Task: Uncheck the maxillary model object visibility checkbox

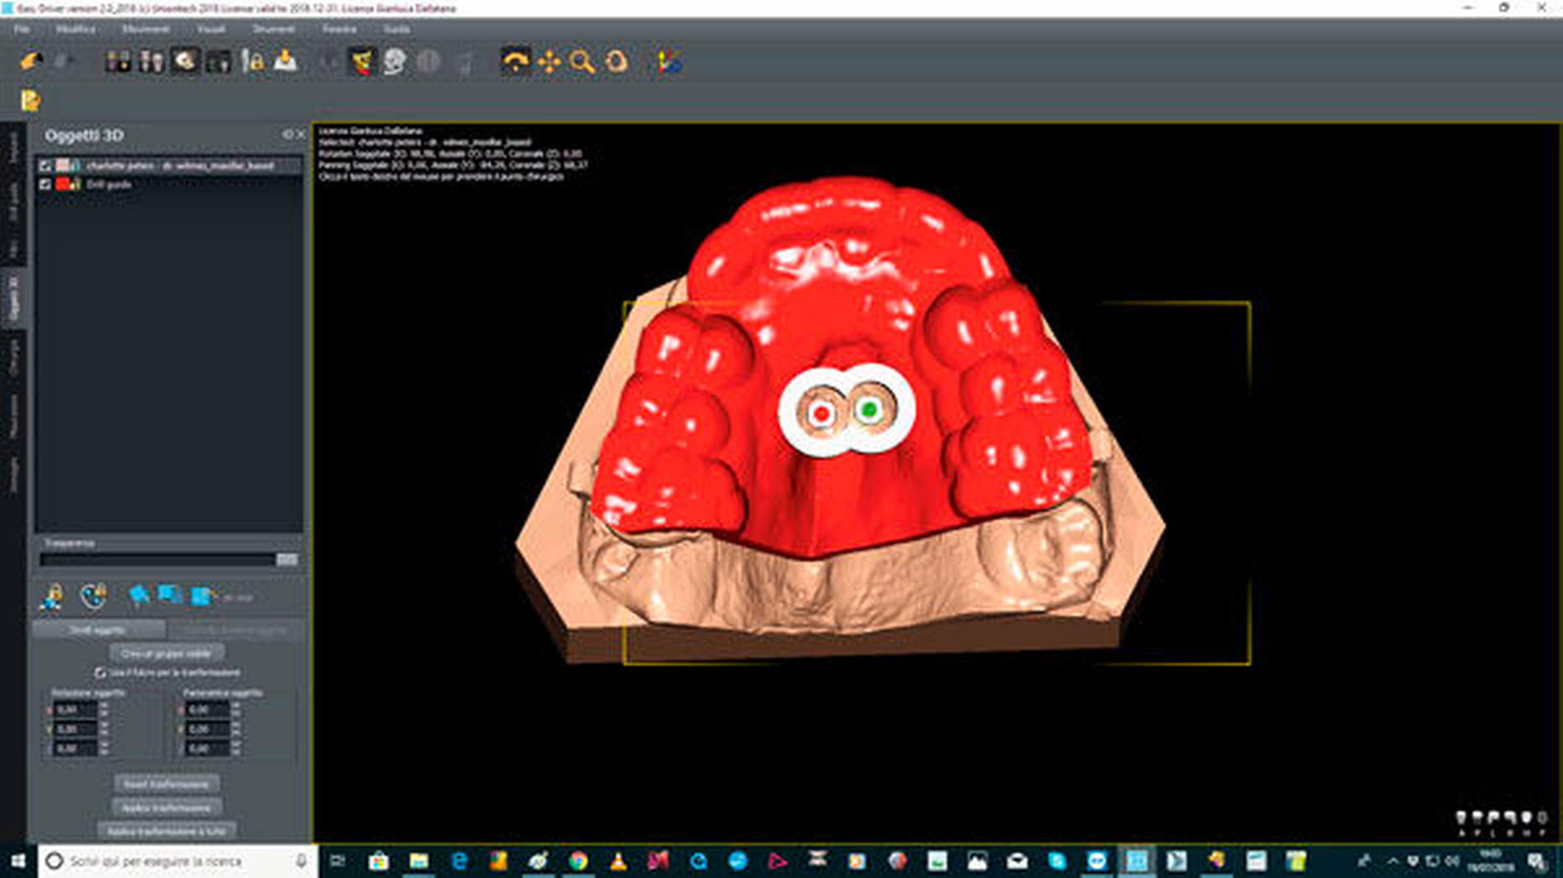Action: (x=46, y=165)
